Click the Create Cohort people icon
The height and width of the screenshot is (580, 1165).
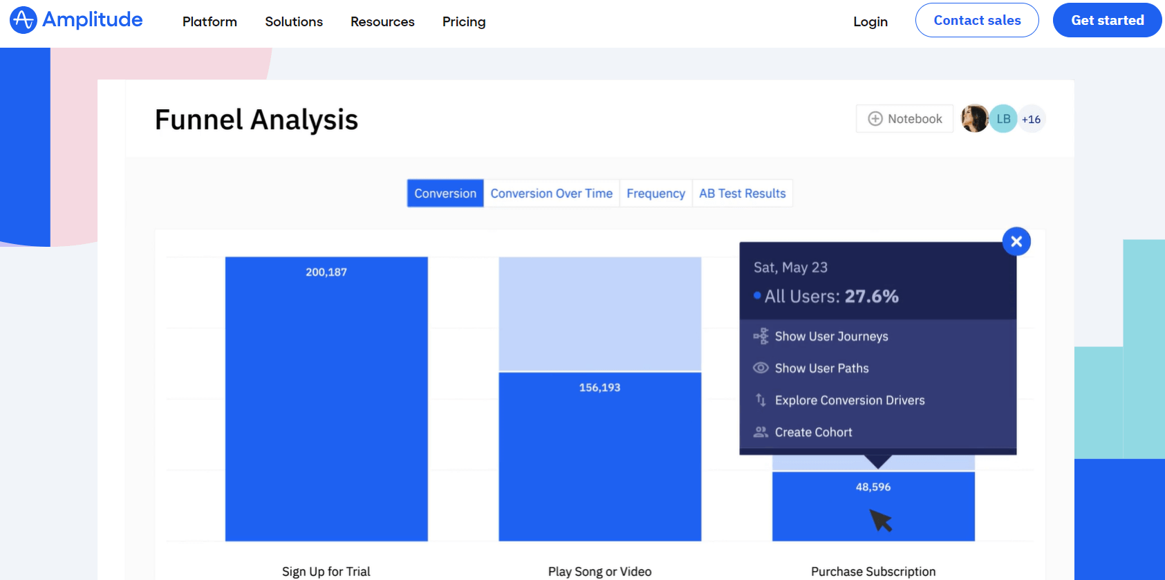pos(761,432)
